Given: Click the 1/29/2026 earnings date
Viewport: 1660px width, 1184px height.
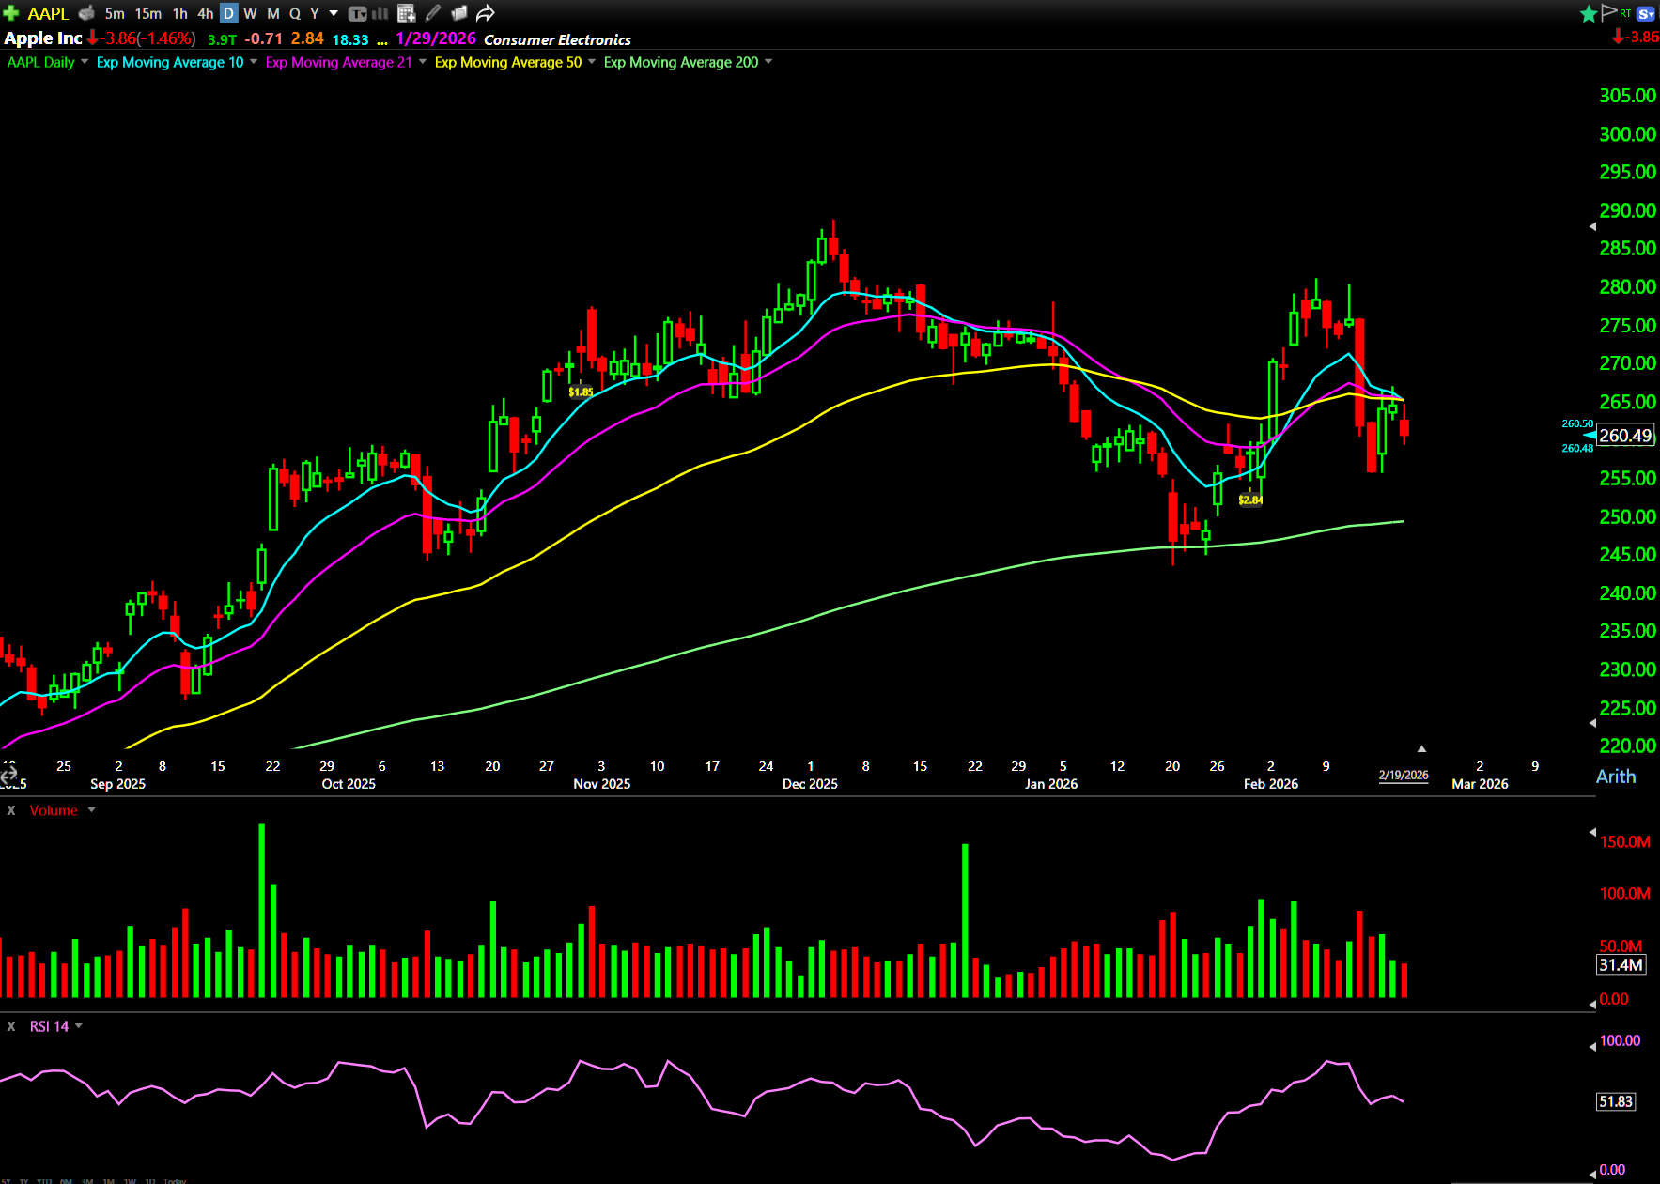Looking at the screenshot, I should (x=436, y=38).
